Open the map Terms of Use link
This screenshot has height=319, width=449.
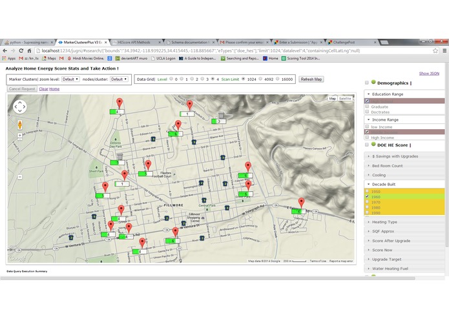coord(318,262)
